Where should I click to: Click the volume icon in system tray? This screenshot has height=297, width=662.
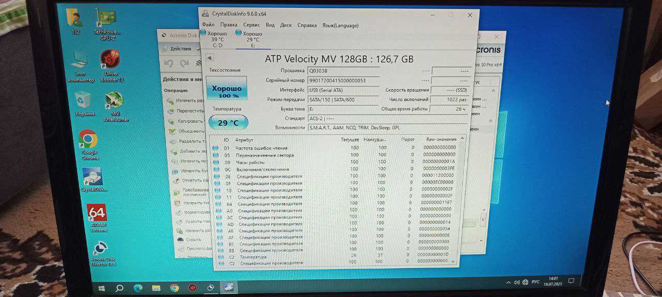[516, 282]
